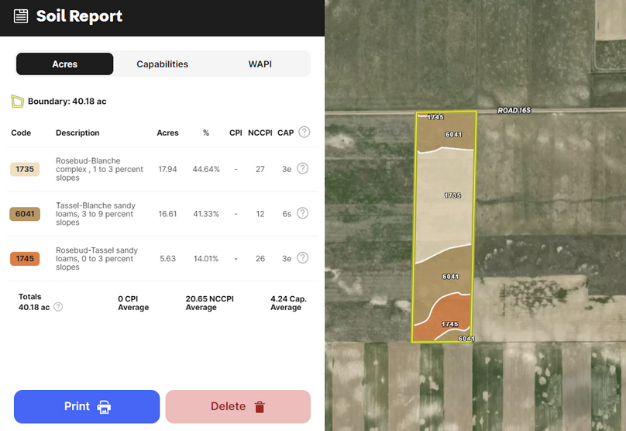Open help icon beside Totals acreage
The height and width of the screenshot is (431, 626).
coord(58,307)
